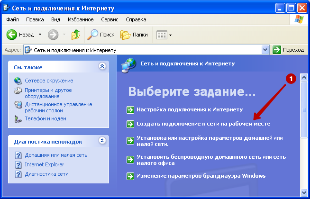This screenshot has width=310, height=199.
Task: Open Search with the magnifier icon
Action: click(x=92, y=35)
